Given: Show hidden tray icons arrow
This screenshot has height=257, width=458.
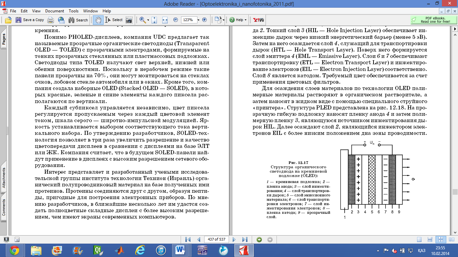Looking at the screenshot, I should [x=378, y=250].
